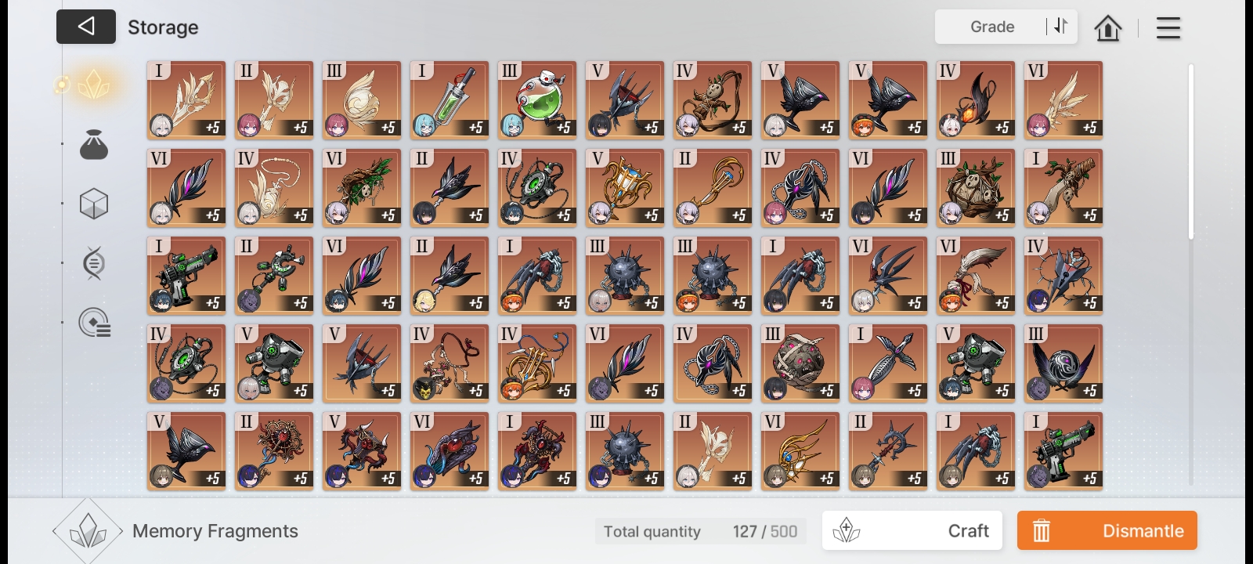Select the green sword grade I fragment

pyautogui.click(x=450, y=100)
